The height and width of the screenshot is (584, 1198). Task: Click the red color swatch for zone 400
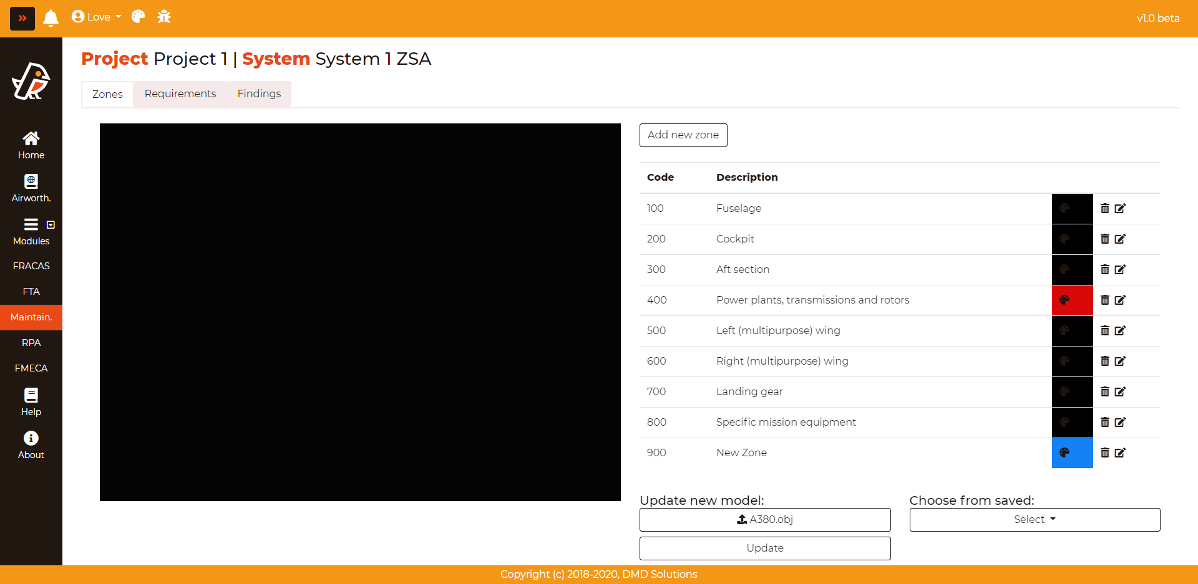(x=1072, y=300)
